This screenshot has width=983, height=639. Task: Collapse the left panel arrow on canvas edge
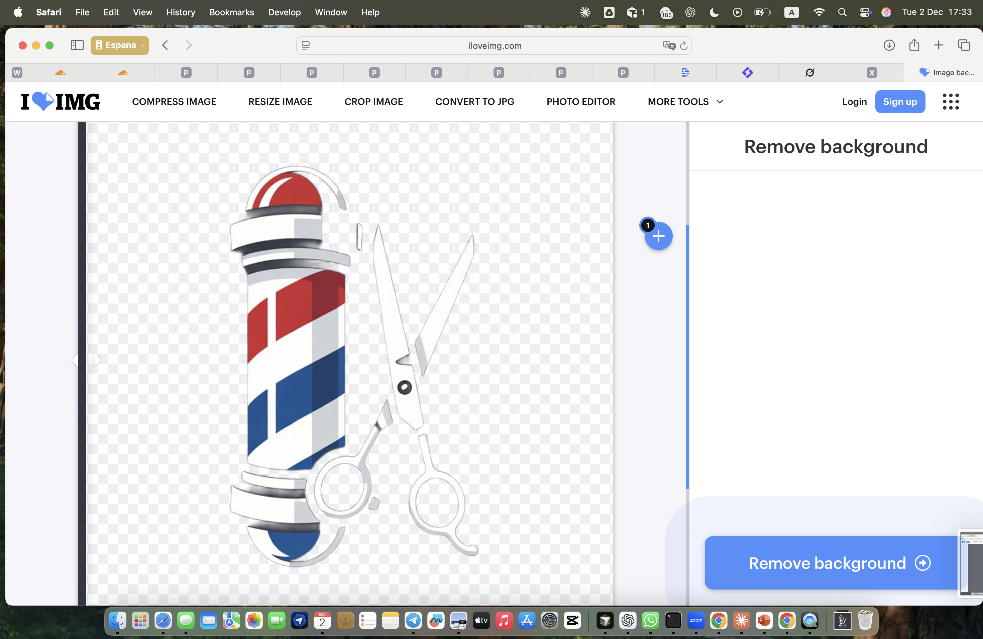tap(76, 360)
